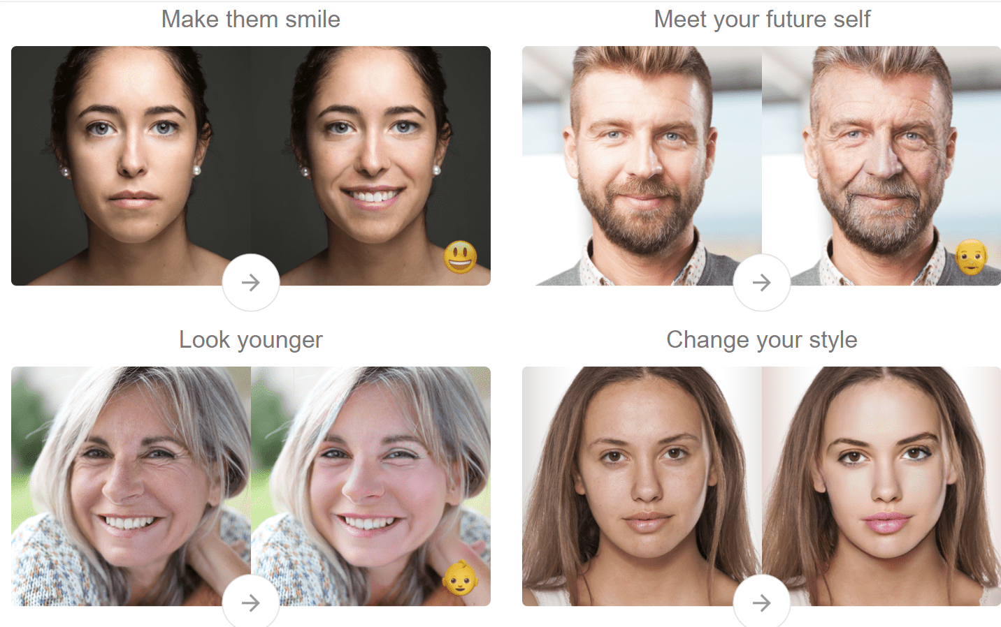The height and width of the screenshot is (627, 1001).
Task: Click the 'Meet your future self' heading
Action: click(762, 20)
